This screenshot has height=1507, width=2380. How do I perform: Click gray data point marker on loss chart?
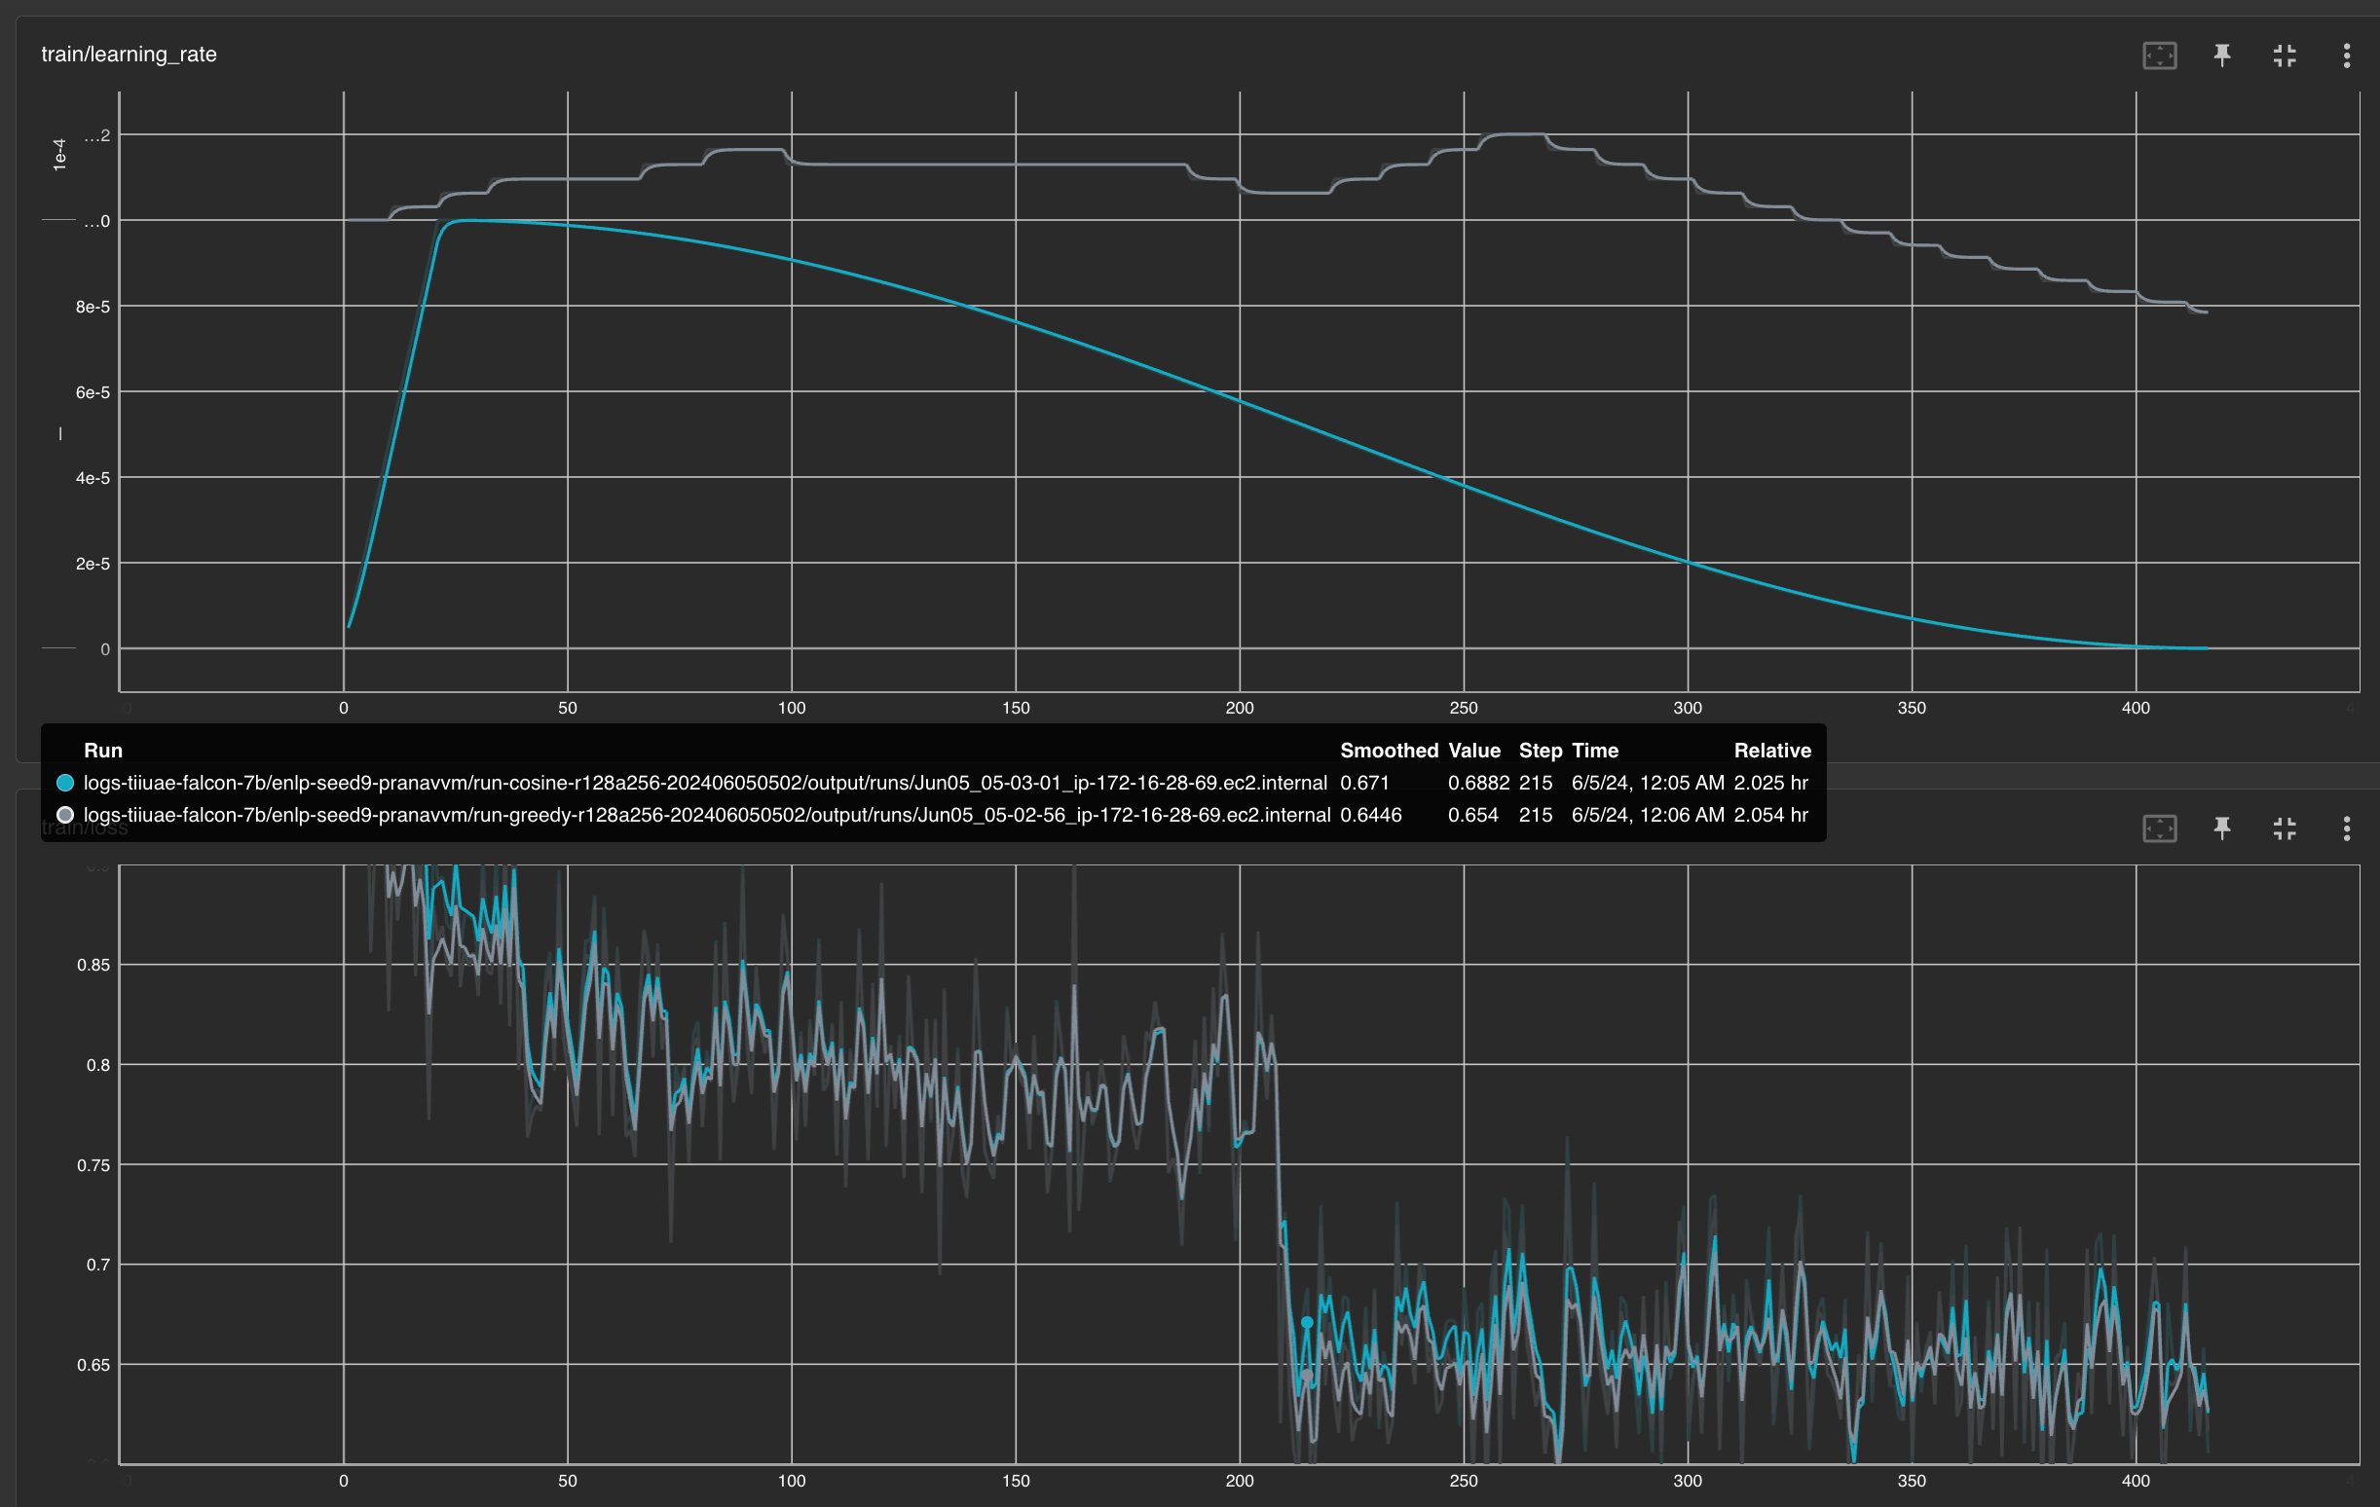(1307, 1375)
